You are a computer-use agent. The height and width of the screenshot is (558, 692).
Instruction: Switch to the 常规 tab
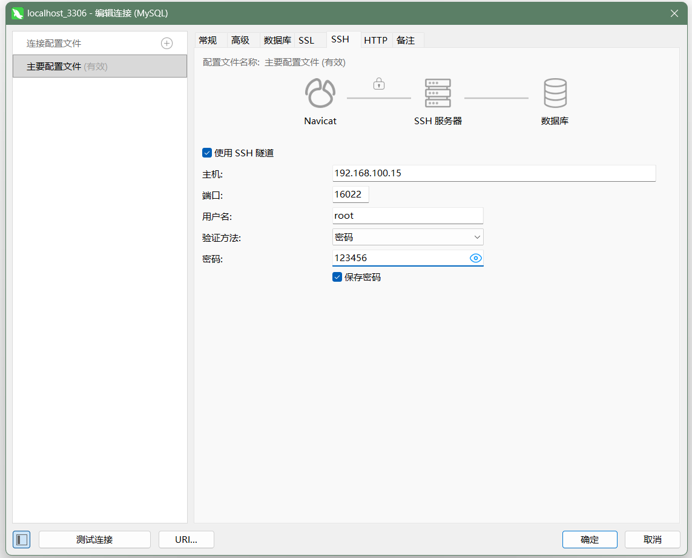click(x=208, y=40)
